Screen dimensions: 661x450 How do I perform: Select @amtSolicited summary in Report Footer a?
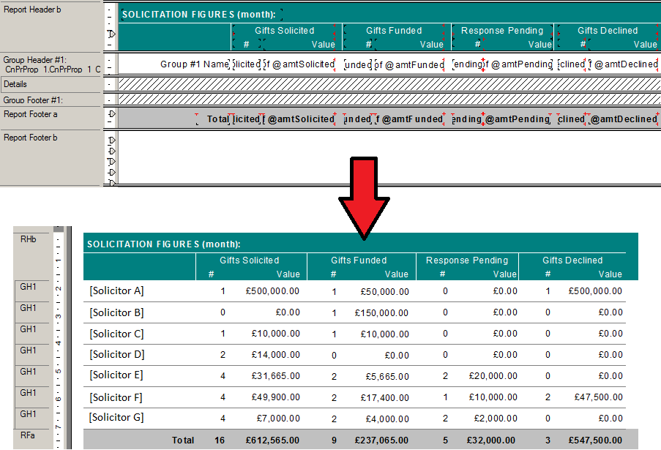[299, 119]
